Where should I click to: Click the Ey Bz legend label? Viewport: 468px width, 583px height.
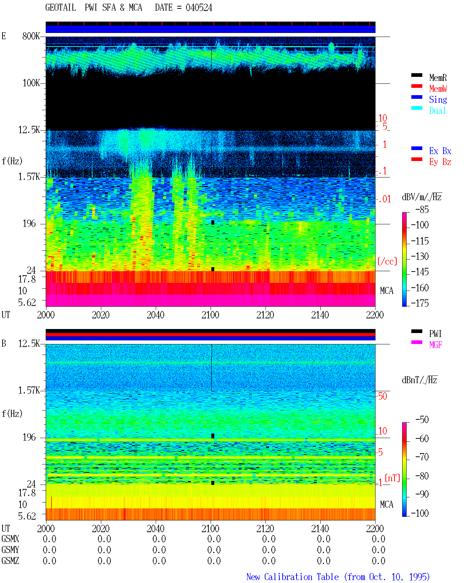coord(440,162)
